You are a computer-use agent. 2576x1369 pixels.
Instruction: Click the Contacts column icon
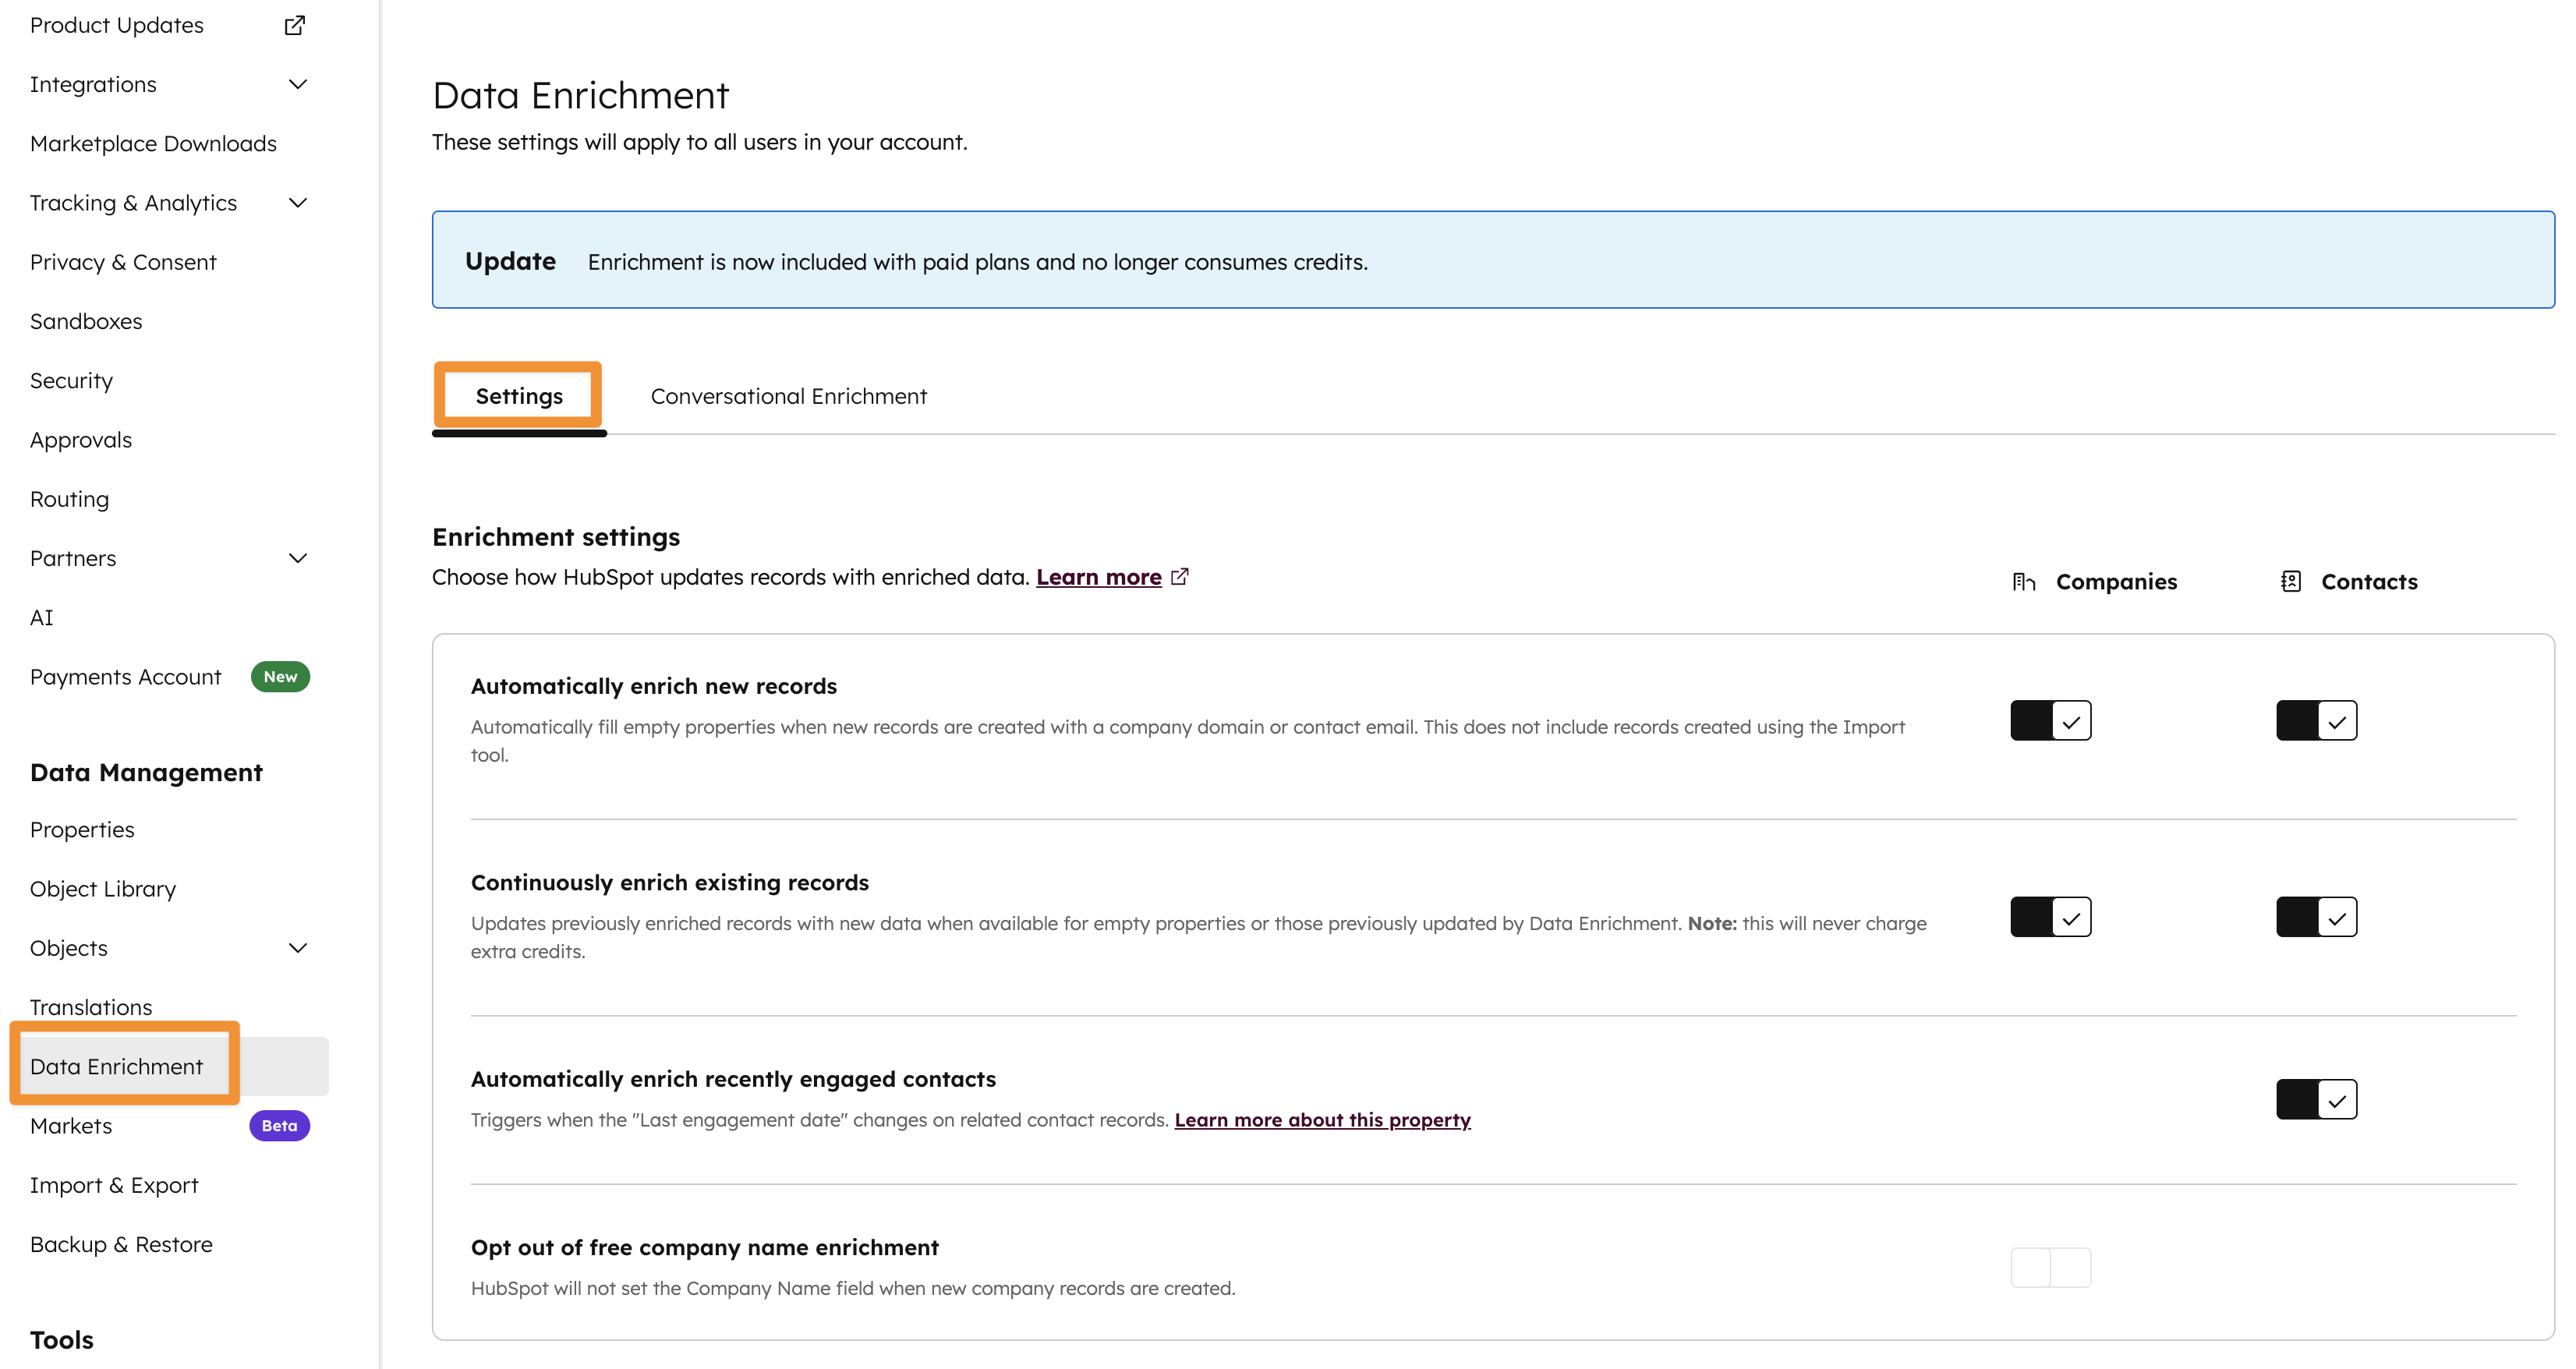tap(2290, 581)
